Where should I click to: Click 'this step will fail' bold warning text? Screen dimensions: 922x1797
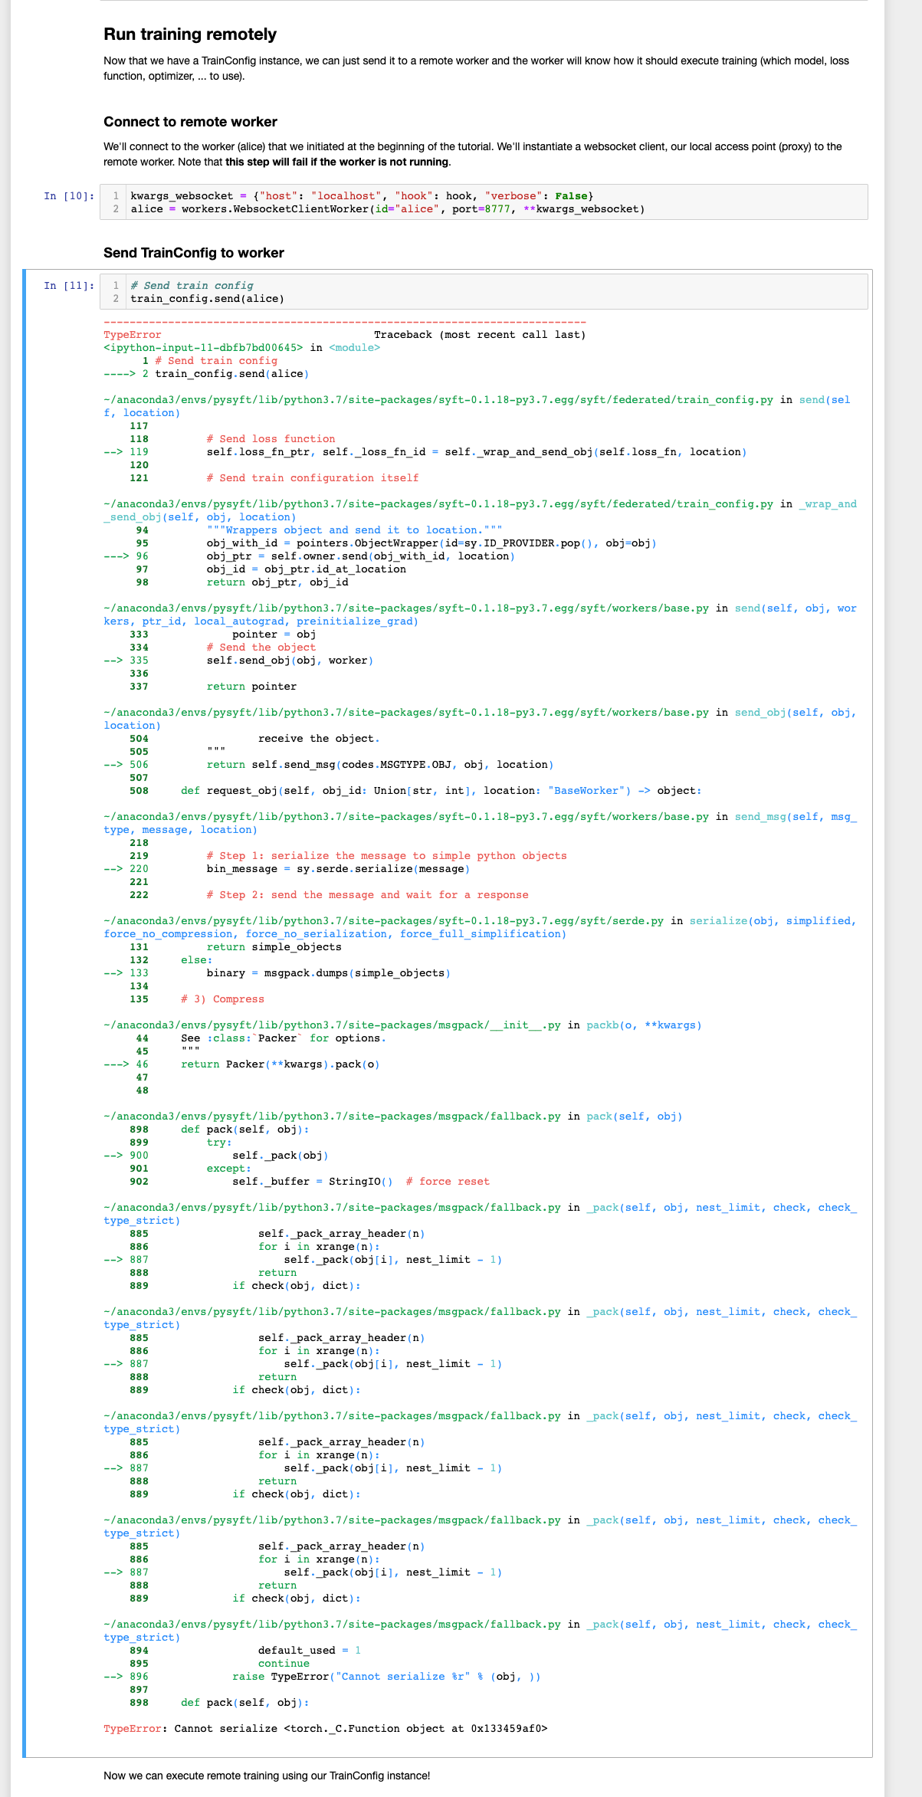(337, 162)
